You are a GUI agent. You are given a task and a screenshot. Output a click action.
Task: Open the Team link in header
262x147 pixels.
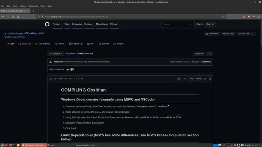[x=67, y=24]
